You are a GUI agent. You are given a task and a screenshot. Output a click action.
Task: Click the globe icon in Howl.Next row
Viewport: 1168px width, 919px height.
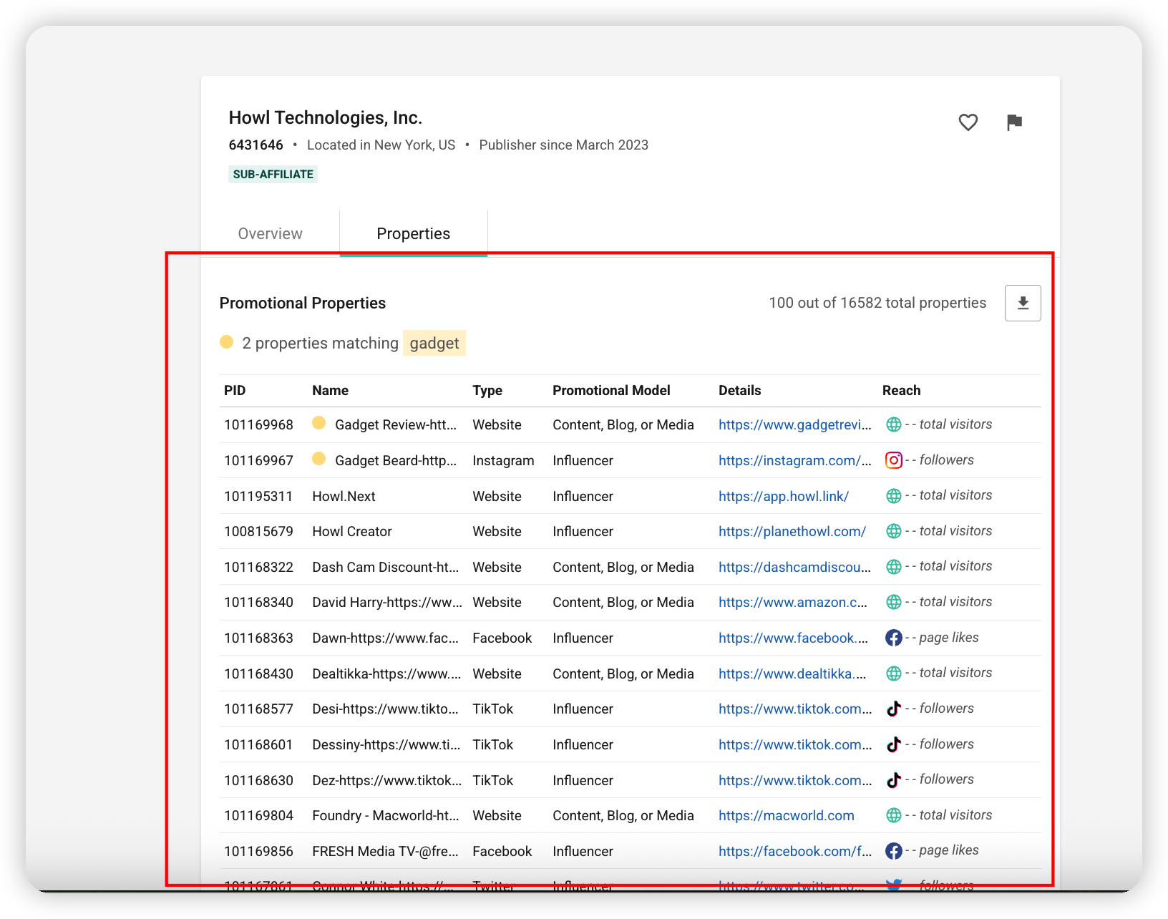pos(893,496)
